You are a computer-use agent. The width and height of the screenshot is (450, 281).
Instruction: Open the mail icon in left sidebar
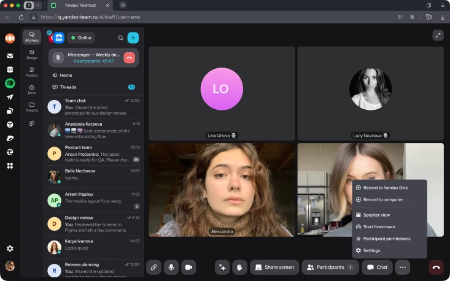pos(10,56)
